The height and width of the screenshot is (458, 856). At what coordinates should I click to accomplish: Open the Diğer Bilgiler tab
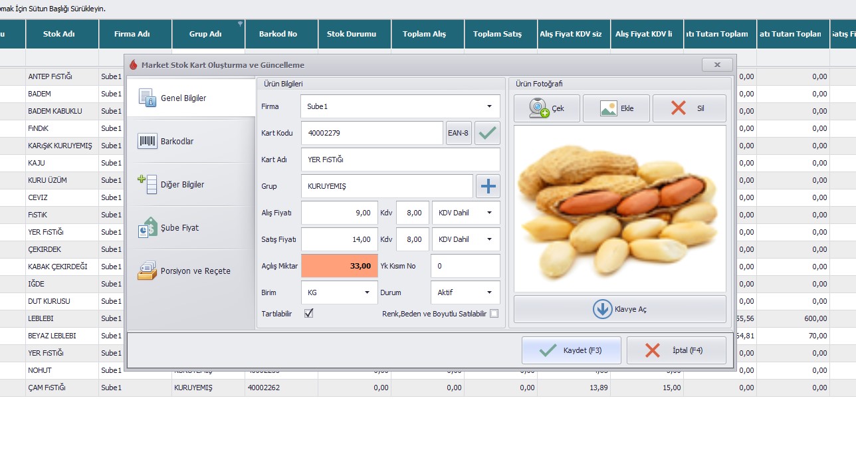pyautogui.click(x=191, y=184)
